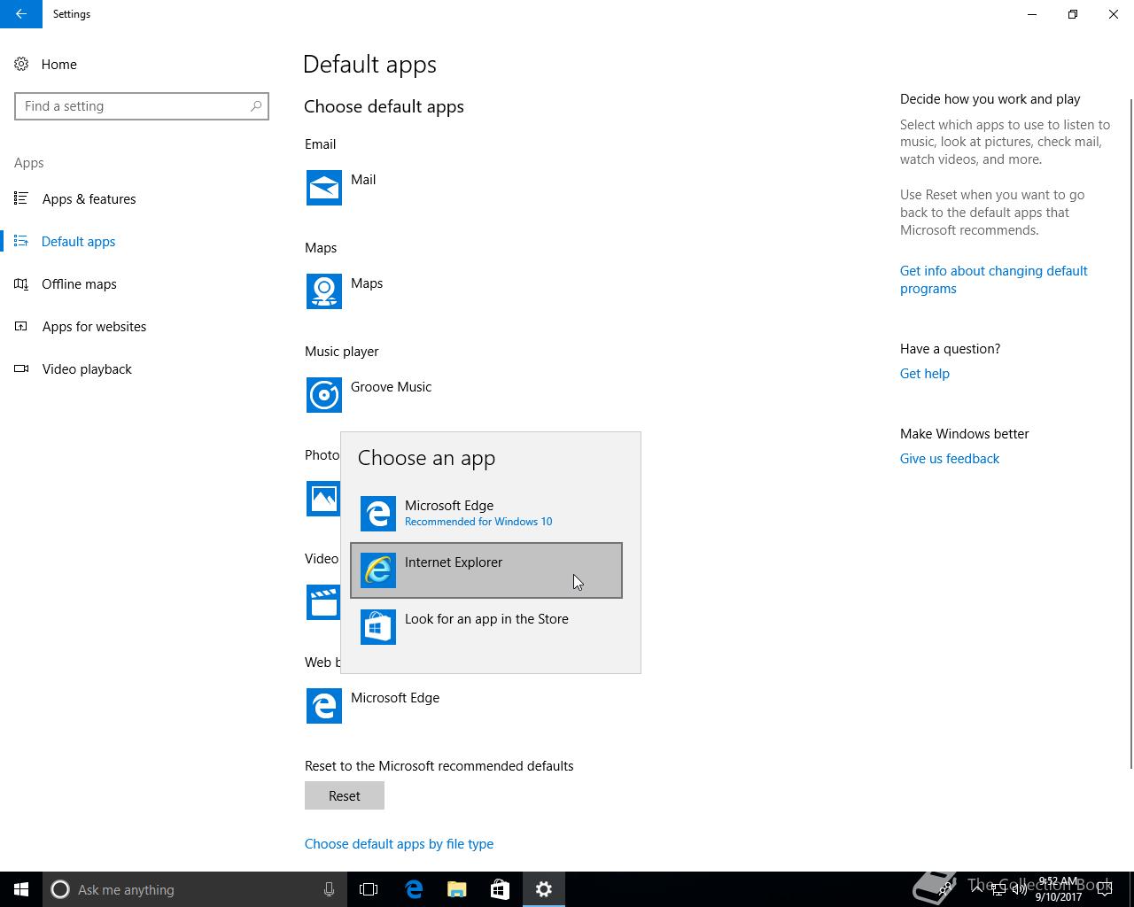Viewport: 1134px width, 907px height.
Task: Click the Reset button
Action: [345, 795]
